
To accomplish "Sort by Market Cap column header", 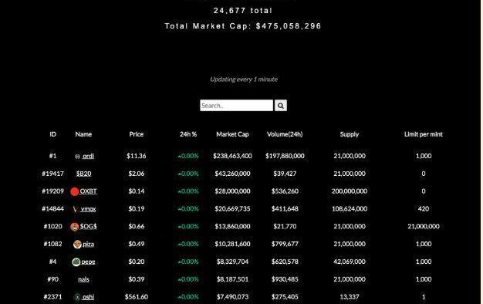I will tap(232, 134).
